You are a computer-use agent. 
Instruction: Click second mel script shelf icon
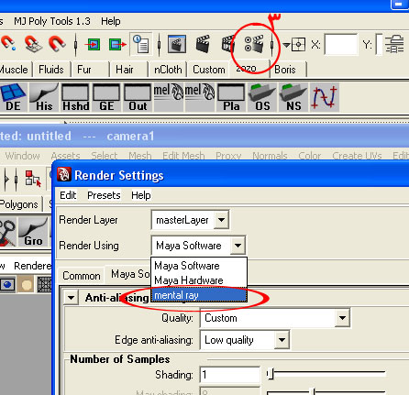pyautogui.click(x=200, y=97)
